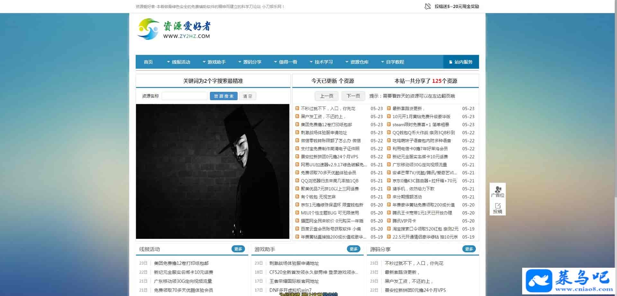Image resolution: width=617 pixels, height=296 pixels.
Task: Expand the 游戏助手 dropdown menu
Action: coord(214,62)
